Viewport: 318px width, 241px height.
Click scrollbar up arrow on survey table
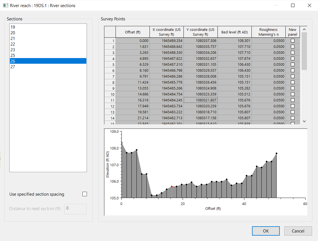(304, 29)
